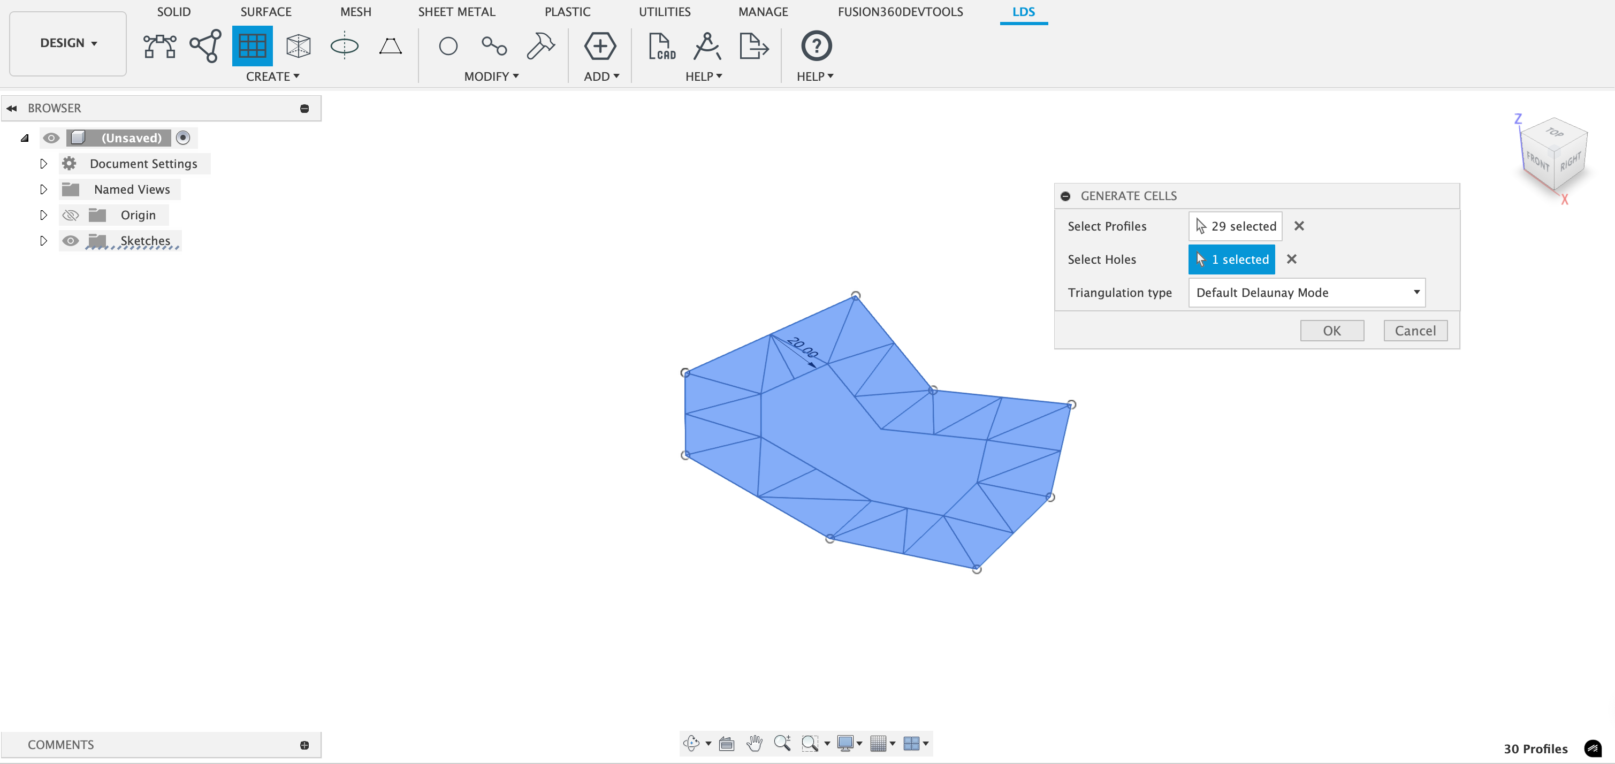Click the connected nodes graph icon
The height and width of the screenshot is (764, 1615).
coord(205,46)
